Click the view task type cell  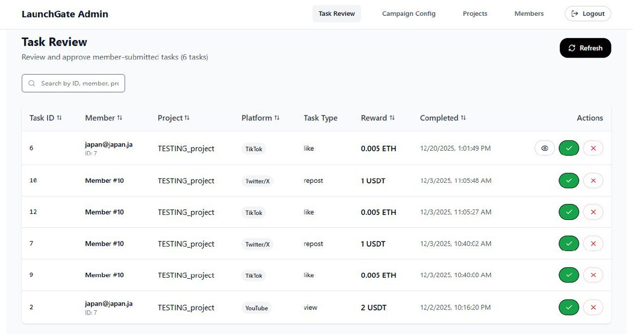click(x=311, y=307)
